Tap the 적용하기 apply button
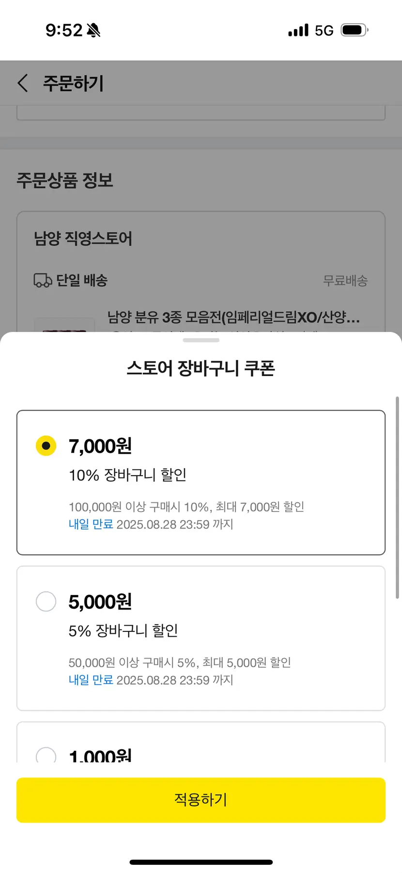Image resolution: width=402 pixels, height=873 pixels. (x=201, y=800)
